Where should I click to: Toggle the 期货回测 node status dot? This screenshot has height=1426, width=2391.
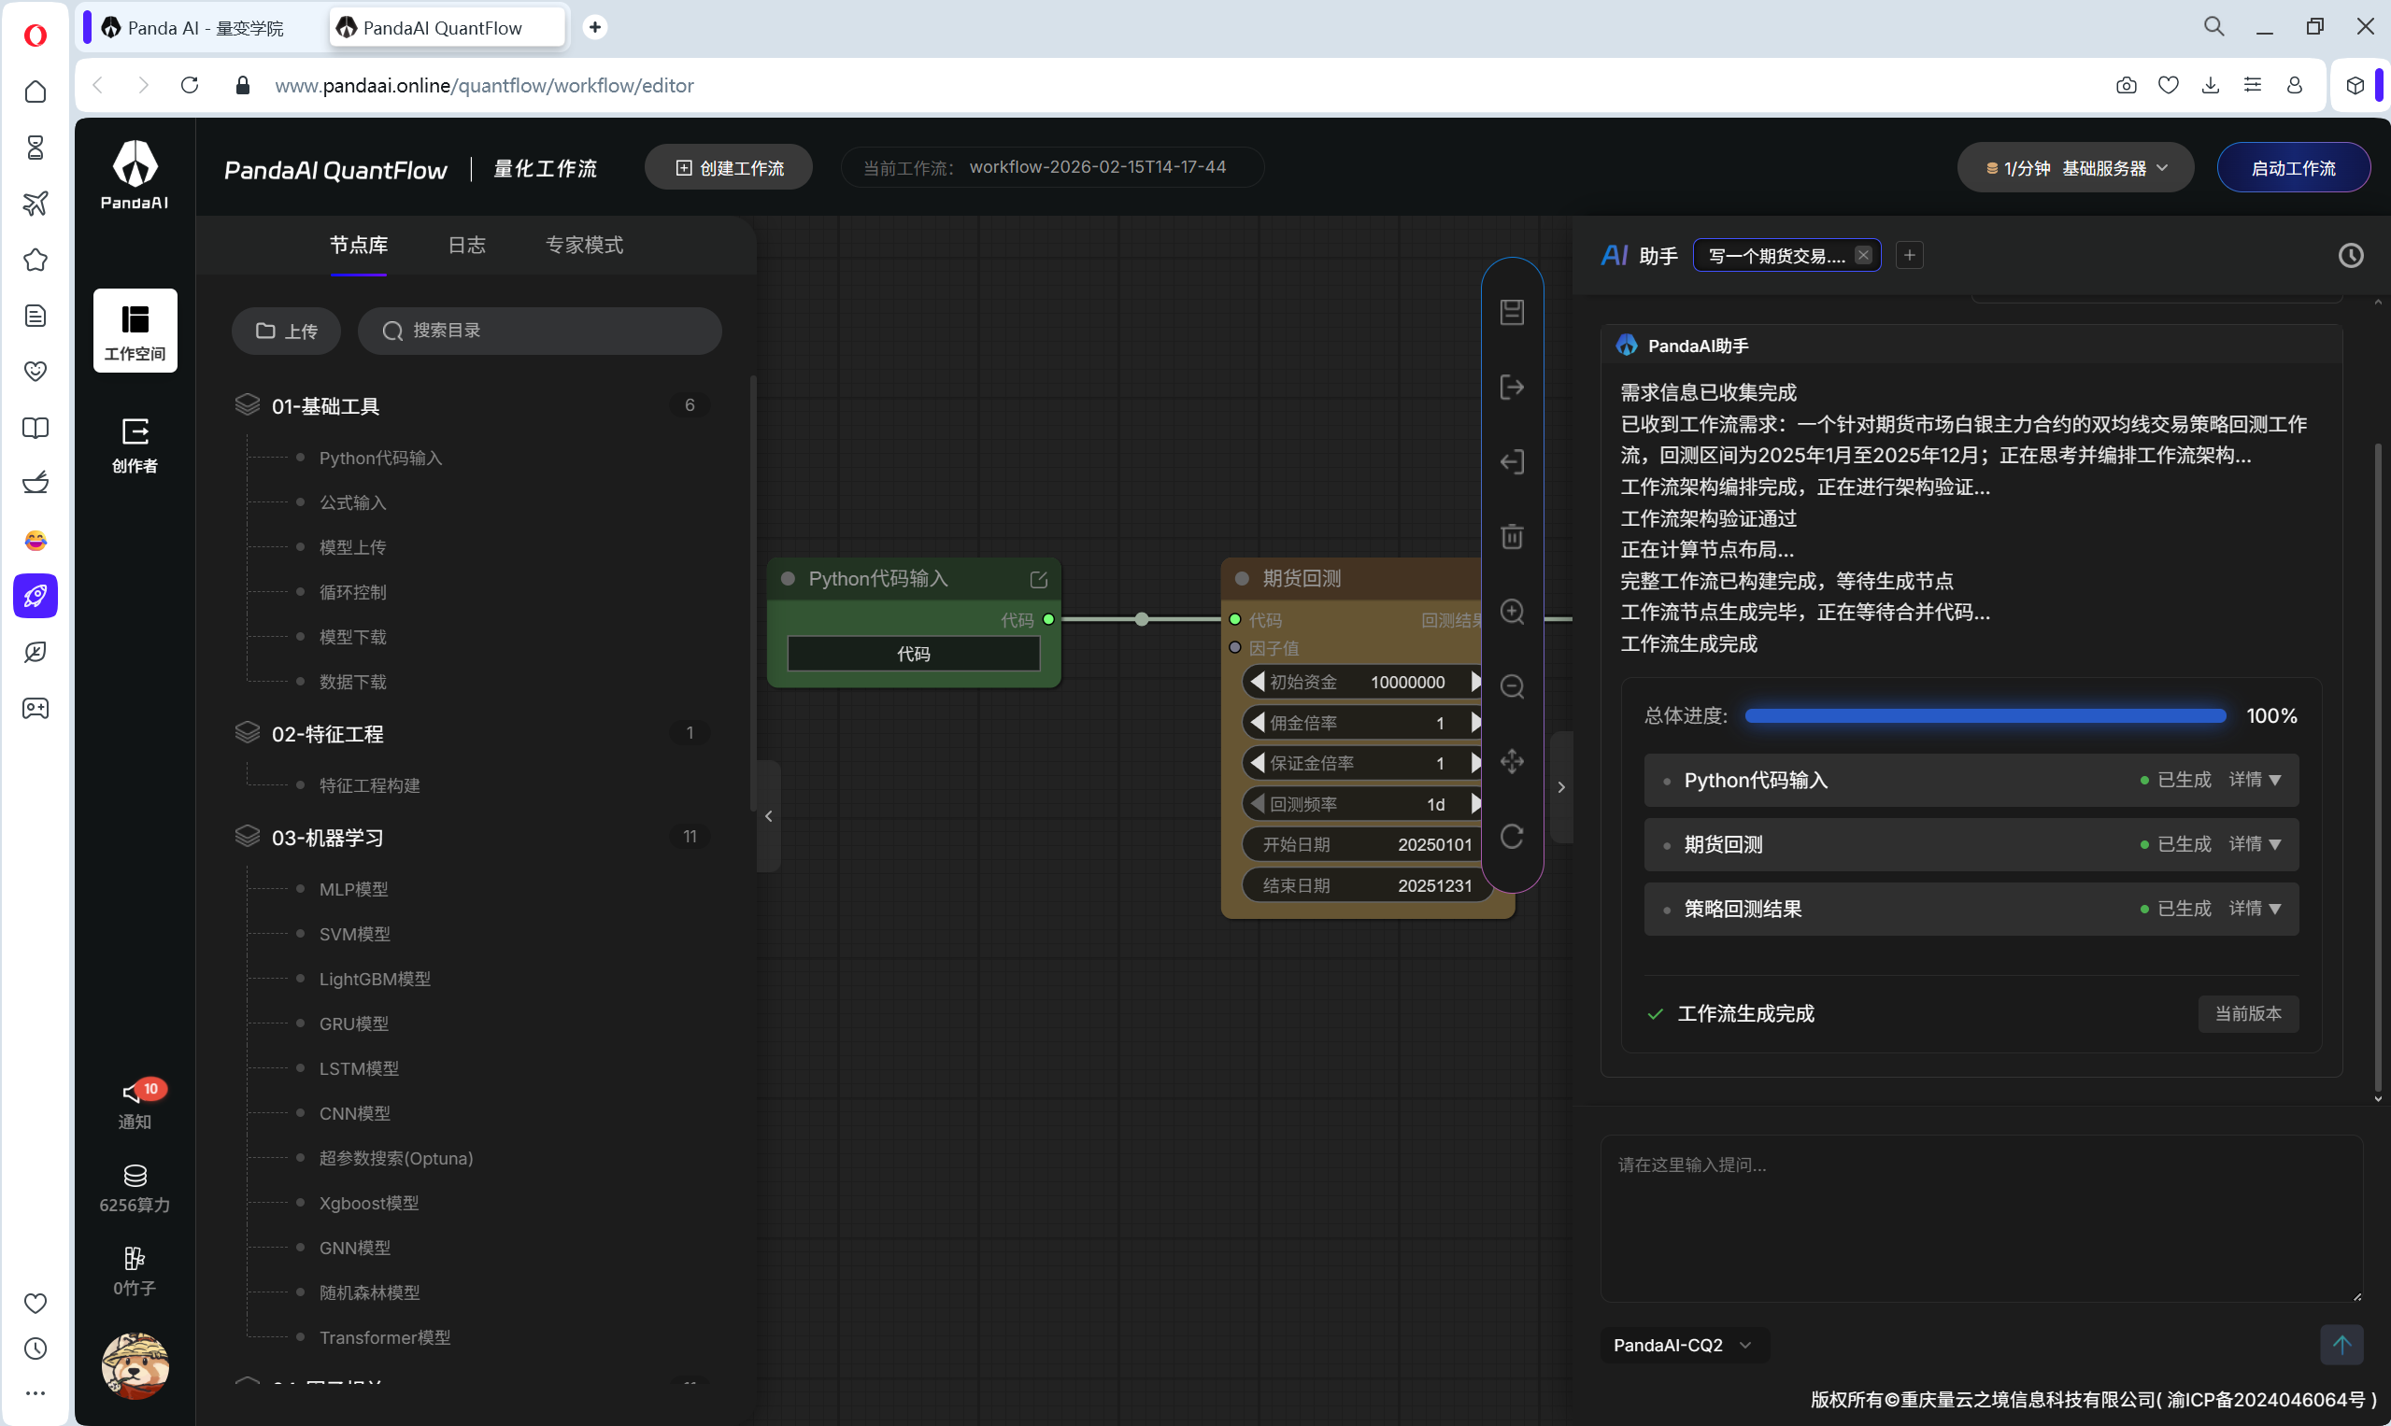[x=1241, y=578]
